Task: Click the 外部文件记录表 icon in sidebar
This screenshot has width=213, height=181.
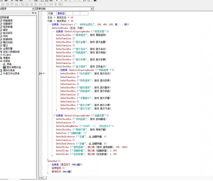Action: (1, 73)
